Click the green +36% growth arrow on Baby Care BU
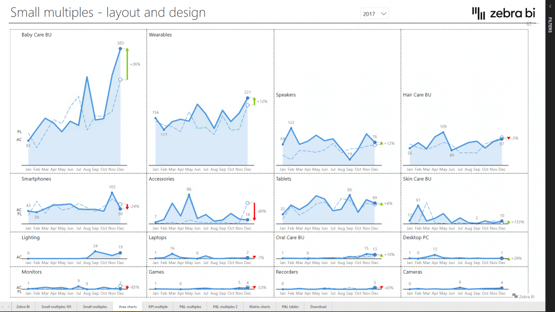This screenshot has width=555, height=312. (127, 63)
